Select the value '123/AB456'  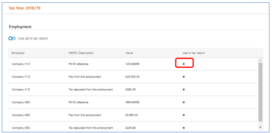(x=132, y=64)
